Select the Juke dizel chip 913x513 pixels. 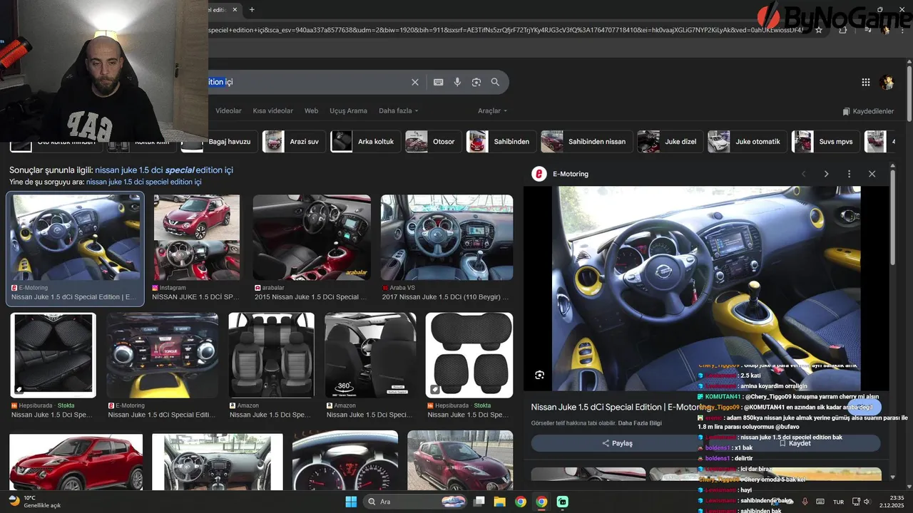pos(670,142)
